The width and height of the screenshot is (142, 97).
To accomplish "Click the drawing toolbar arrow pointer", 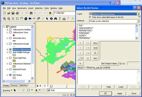I will 15,90.
